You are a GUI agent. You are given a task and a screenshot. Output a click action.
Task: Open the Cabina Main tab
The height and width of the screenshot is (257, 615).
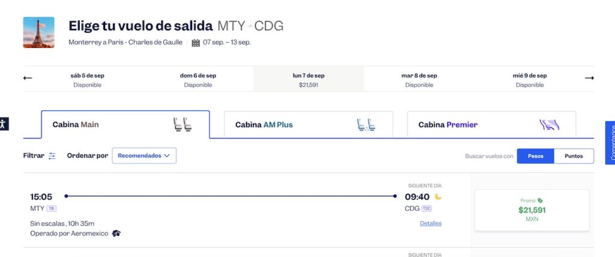pyautogui.click(x=126, y=125)
